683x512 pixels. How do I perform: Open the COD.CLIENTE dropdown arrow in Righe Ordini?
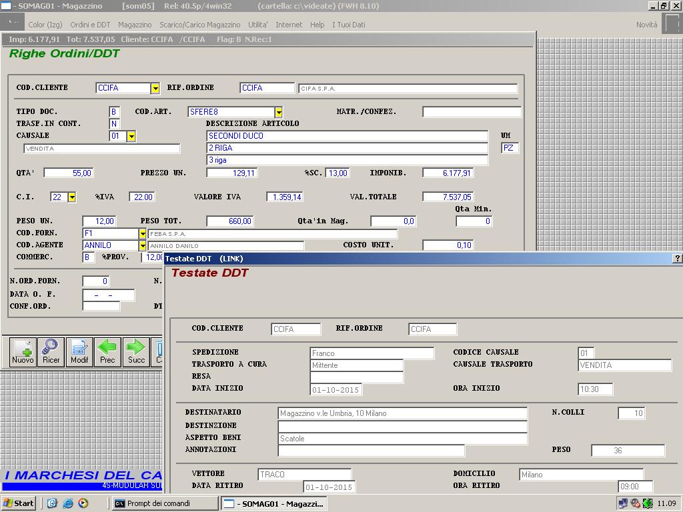(155, 89)
